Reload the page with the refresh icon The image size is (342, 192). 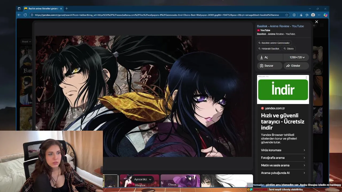pos(25,15)
